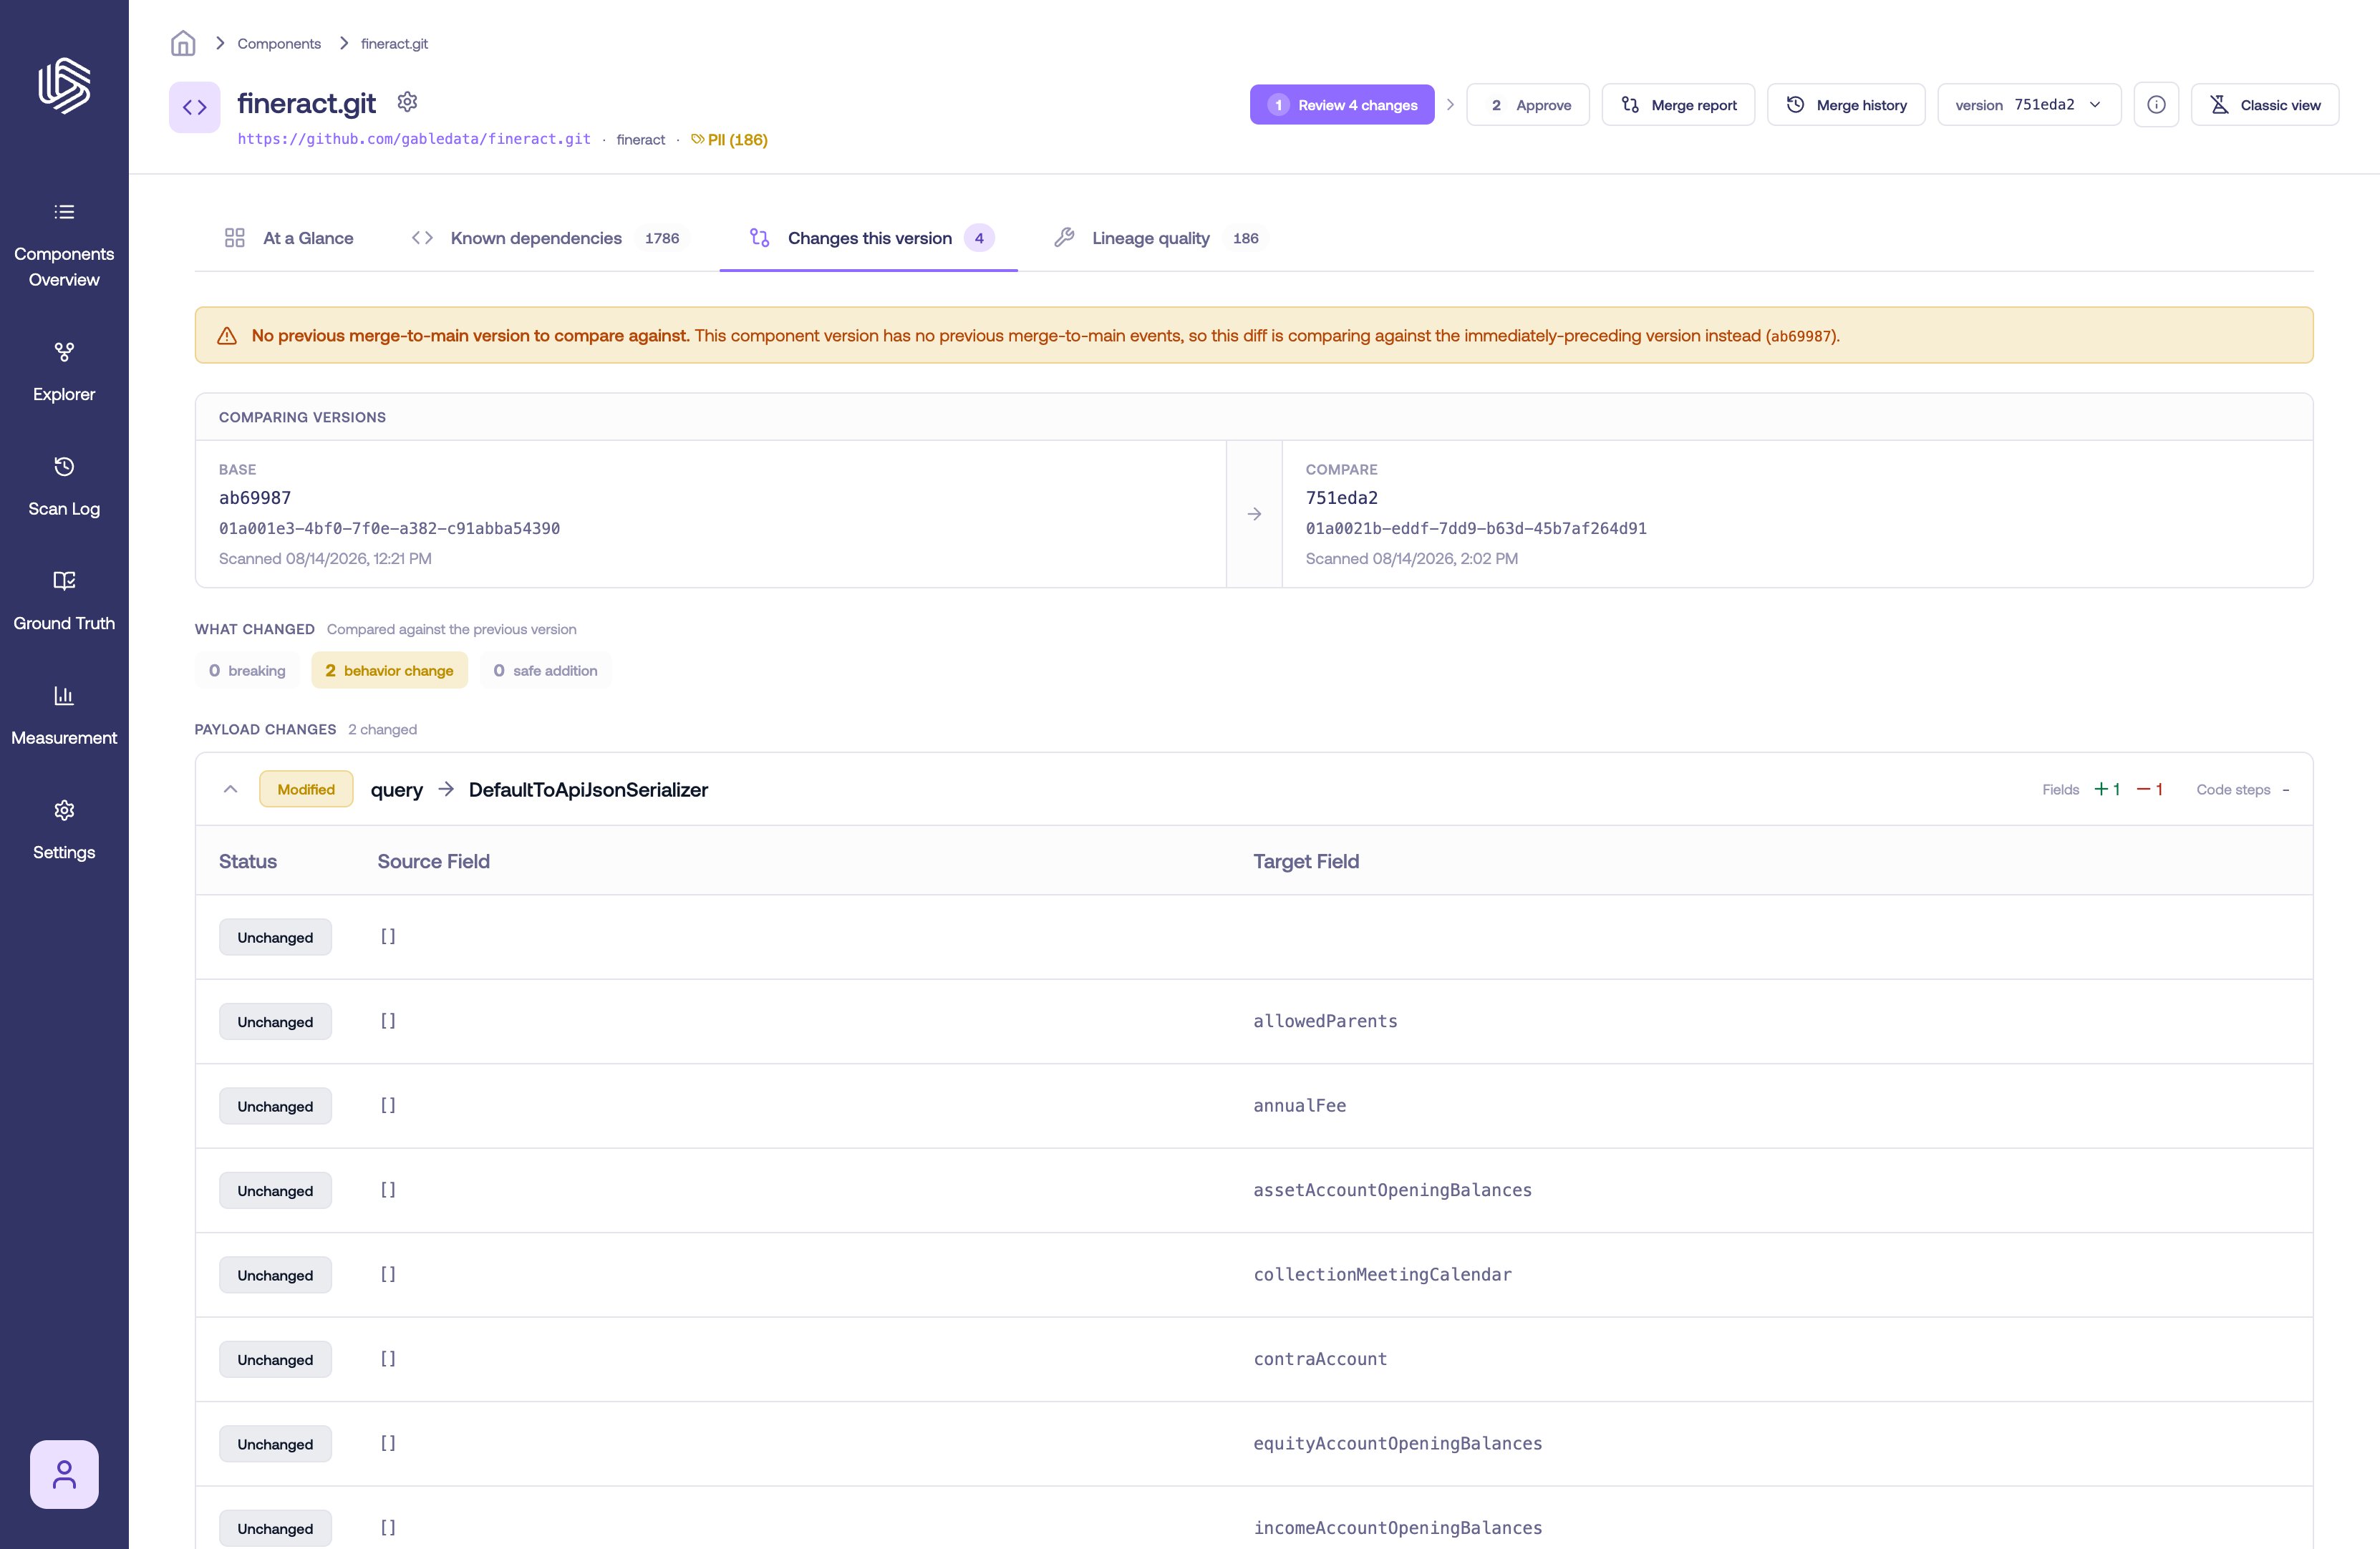Image resolution: width=2380 pixels, height=1549 pixels.
Task: Click the Source Field column header
Action: pyautogui.click(x=433, y=861)
